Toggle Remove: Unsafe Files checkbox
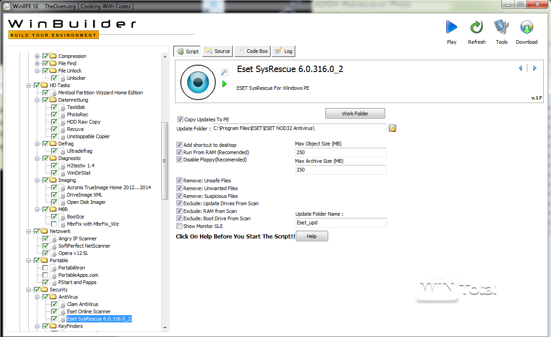Image resolution: width=551 pixels, height=337 pixels. 179,181
